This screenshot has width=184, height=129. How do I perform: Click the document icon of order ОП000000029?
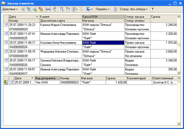point(6,25)
